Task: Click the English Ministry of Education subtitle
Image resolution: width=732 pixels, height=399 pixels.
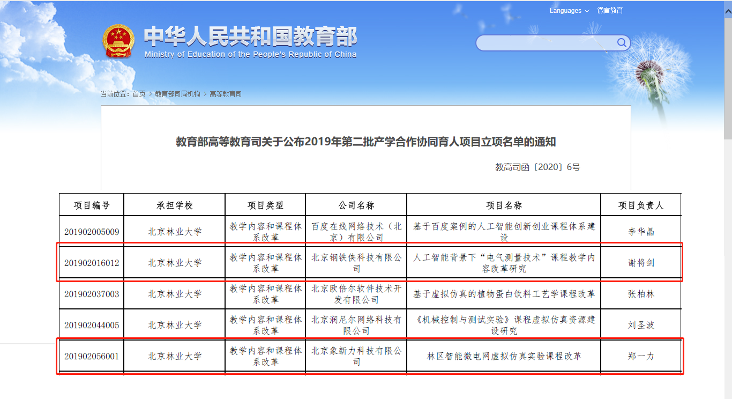Action: click(250, 55)
